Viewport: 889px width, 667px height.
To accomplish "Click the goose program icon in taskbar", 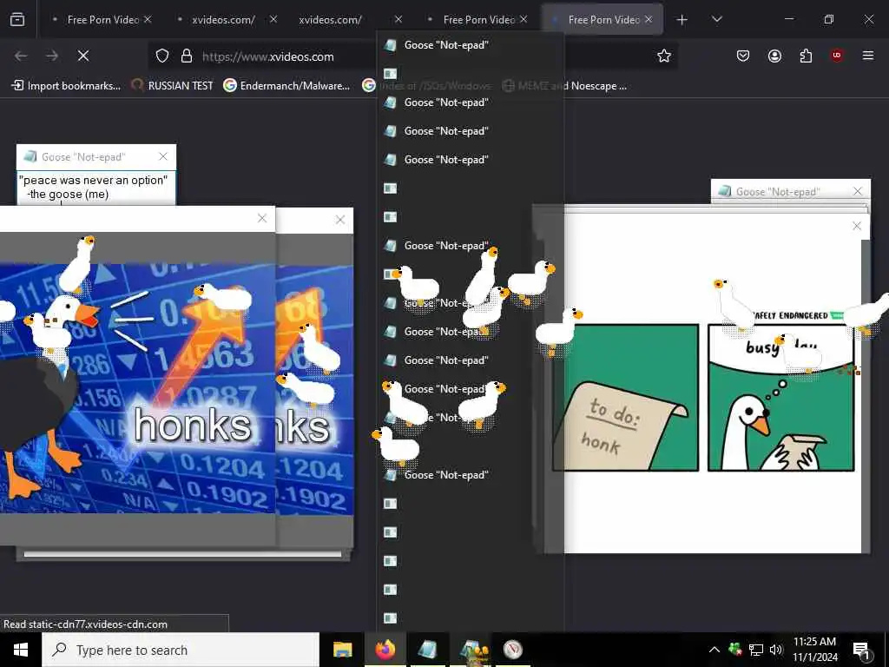I will coord(471,650).
